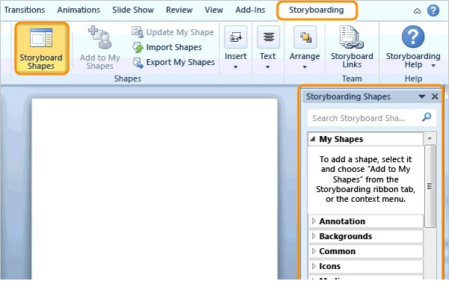449x290 pixels.
Task: Open the Arrange dropdown arrow
Action: [x=305, y=67]
